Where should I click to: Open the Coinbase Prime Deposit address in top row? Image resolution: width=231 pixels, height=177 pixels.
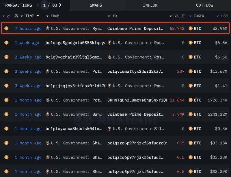coord(135,29)
